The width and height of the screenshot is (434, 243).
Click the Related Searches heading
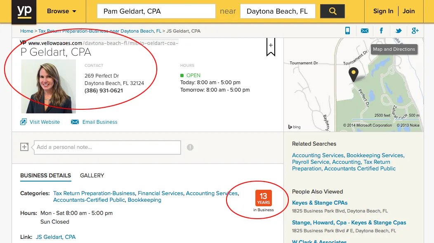(314, 144)
